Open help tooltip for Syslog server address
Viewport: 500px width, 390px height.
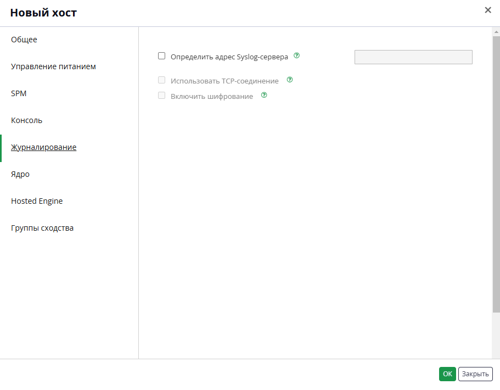click(296, 55)
